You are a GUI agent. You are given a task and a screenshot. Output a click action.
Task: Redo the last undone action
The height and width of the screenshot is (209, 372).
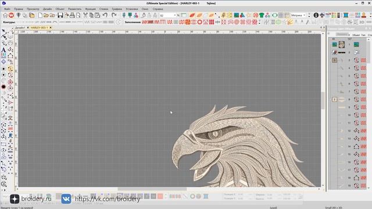(x=114, y=16)
